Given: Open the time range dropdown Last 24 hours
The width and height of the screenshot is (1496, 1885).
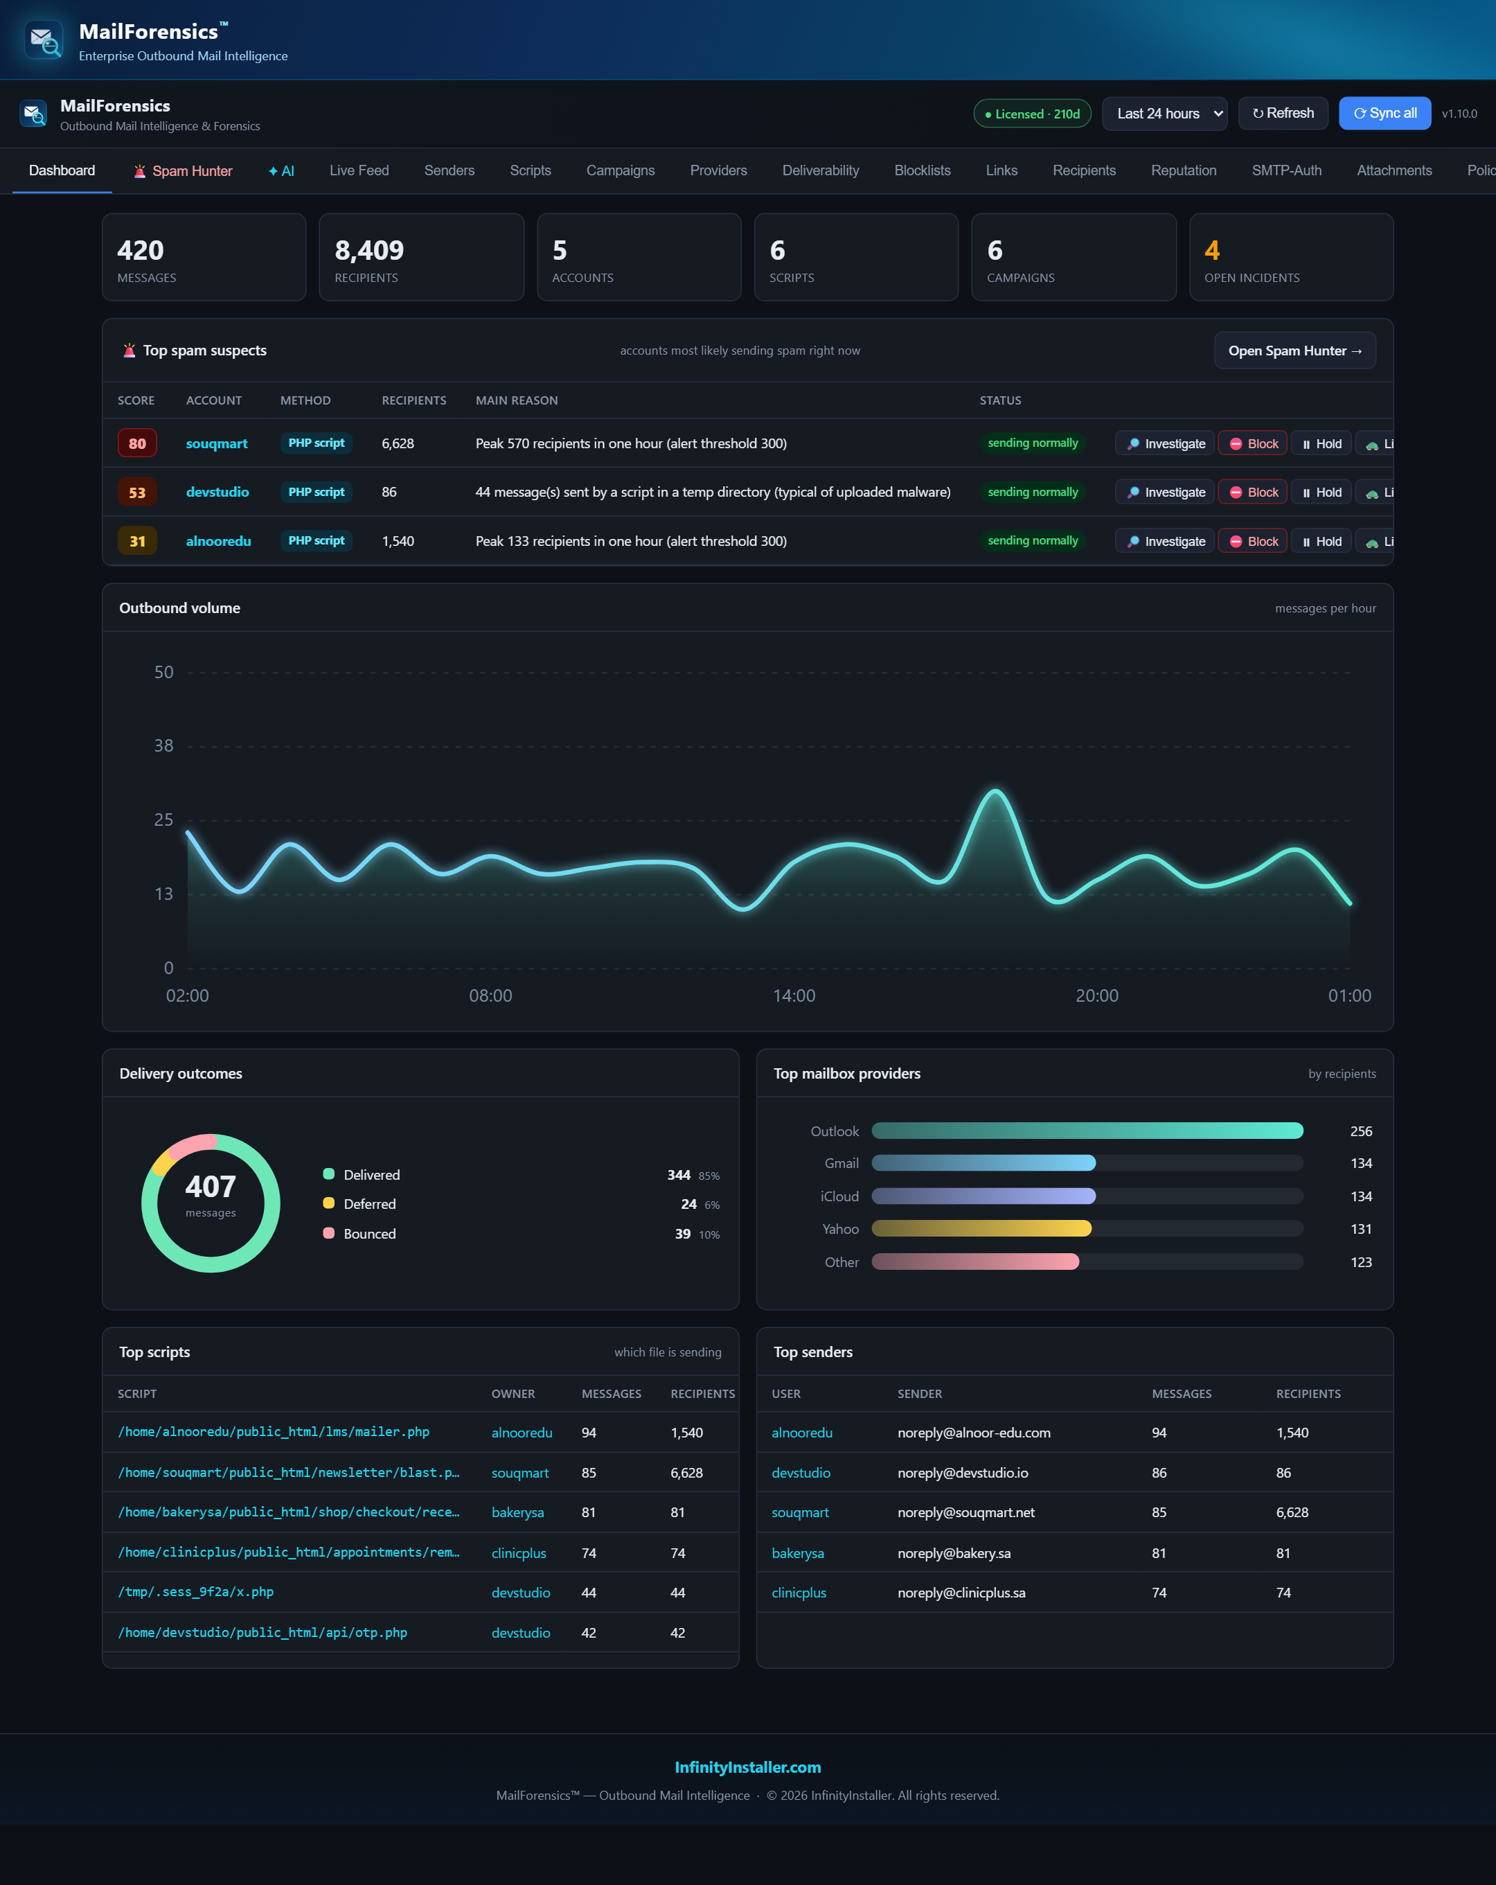Looking at the screenshot, I should pos(1165,114).
